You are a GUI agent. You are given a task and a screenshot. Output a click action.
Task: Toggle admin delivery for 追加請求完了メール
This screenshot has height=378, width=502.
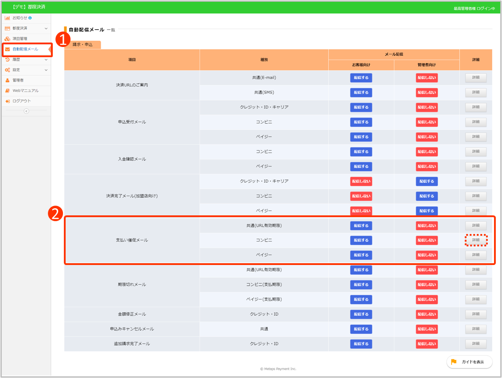point(427,344)
